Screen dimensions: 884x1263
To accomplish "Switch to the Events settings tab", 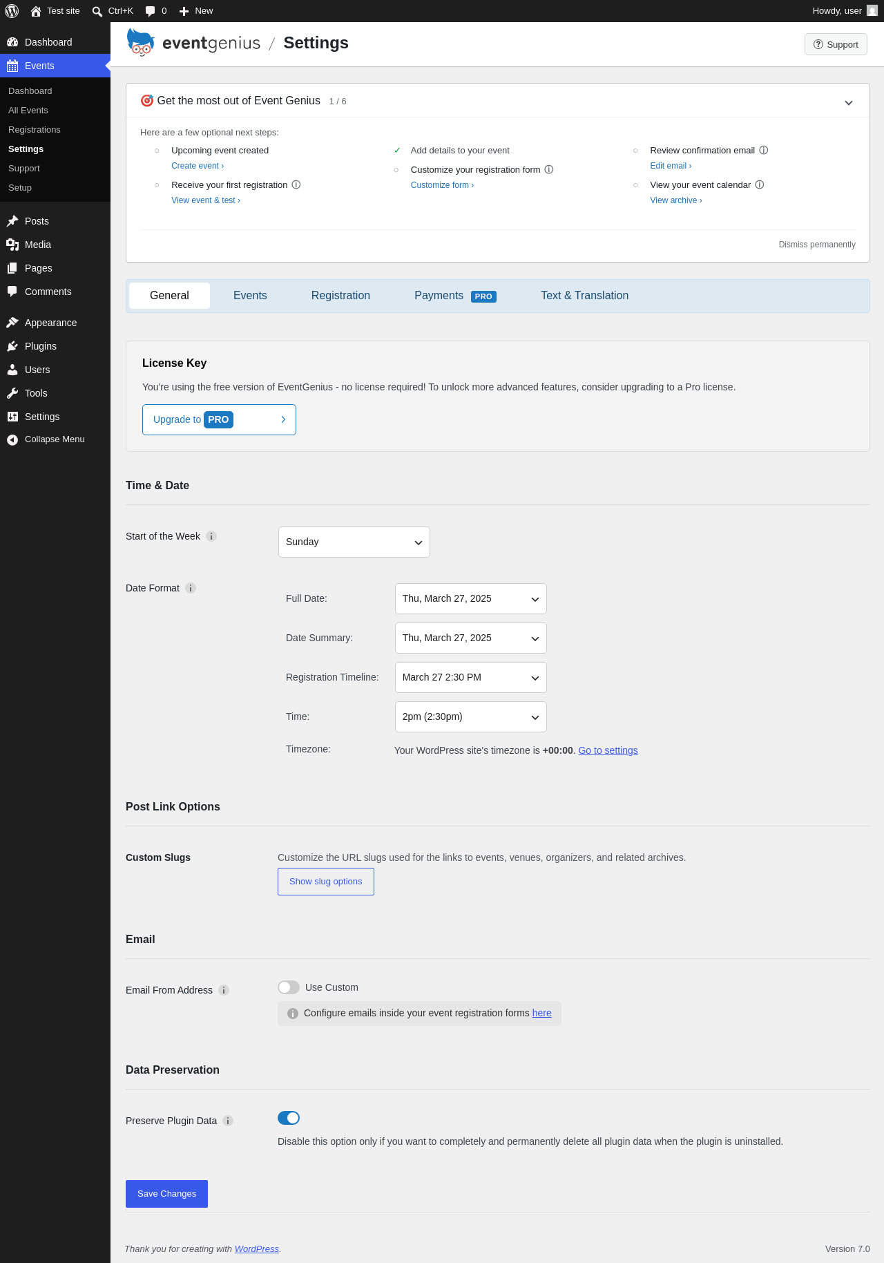I will point(250,296).
